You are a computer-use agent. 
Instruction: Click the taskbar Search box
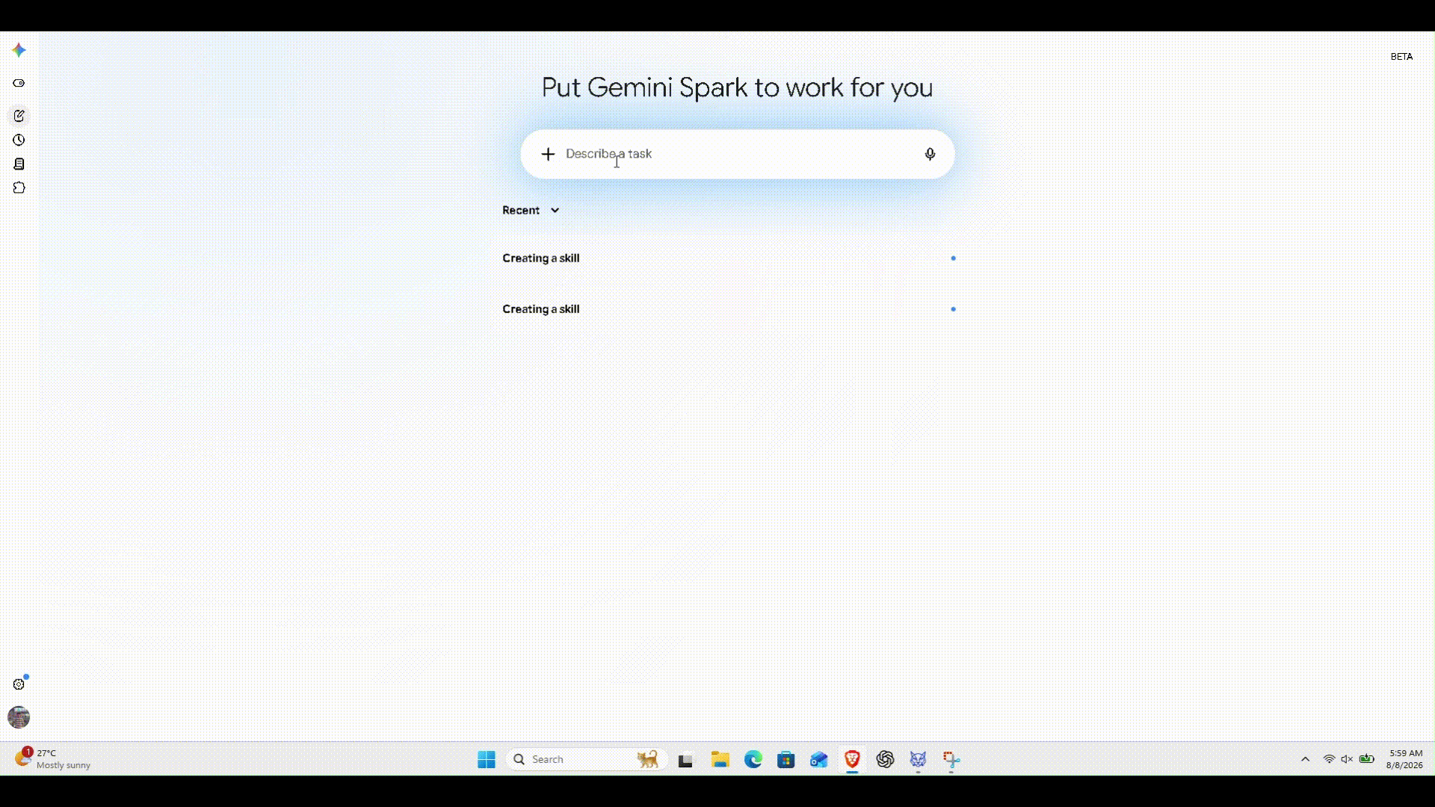[x=587, y=759]
